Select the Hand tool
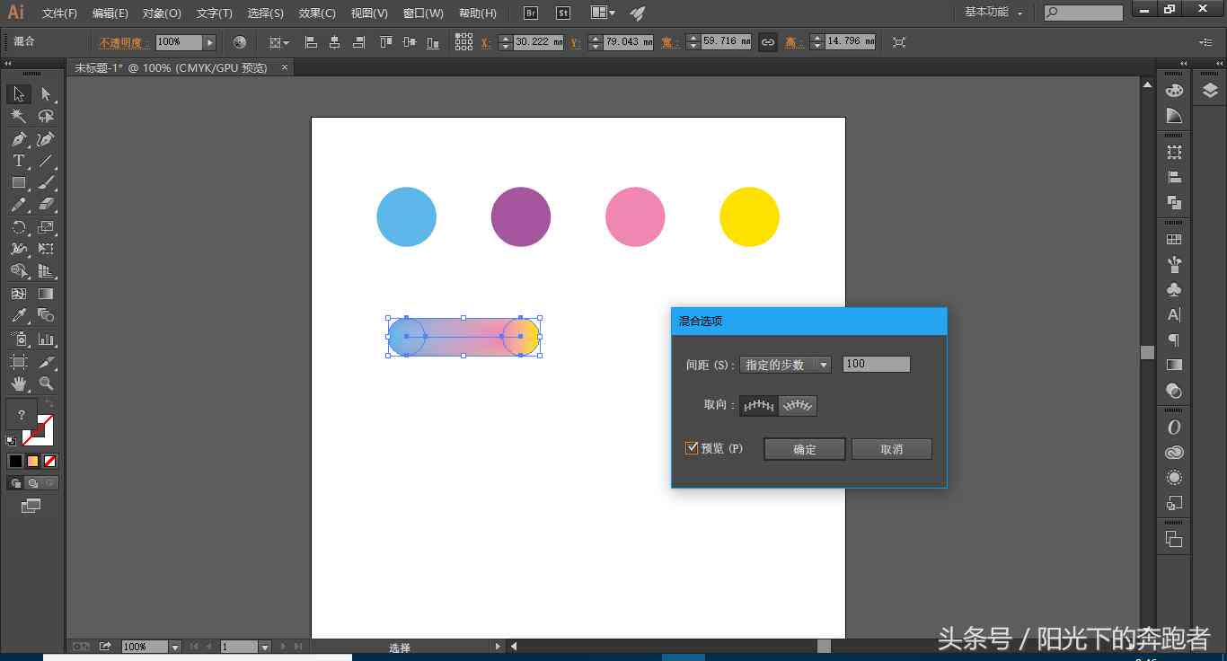Screen dimensions: 1227x661 19,383
